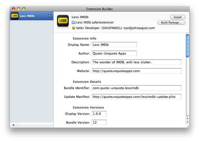The width and height of the screenshot is (199, 141).
Task: Click the Safari Developer certificate icon
Action: pyautogui.click(x=73, y=28)
